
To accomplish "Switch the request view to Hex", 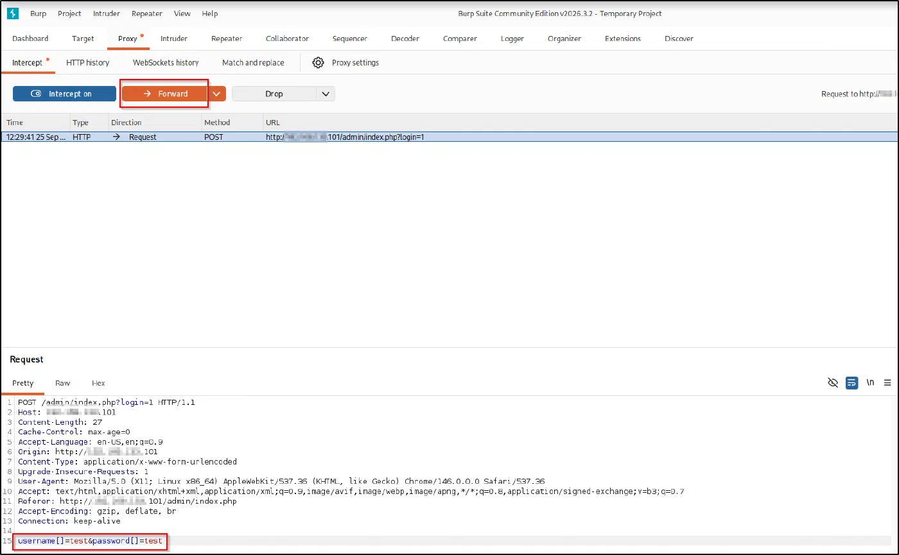I will pos(98,383).
